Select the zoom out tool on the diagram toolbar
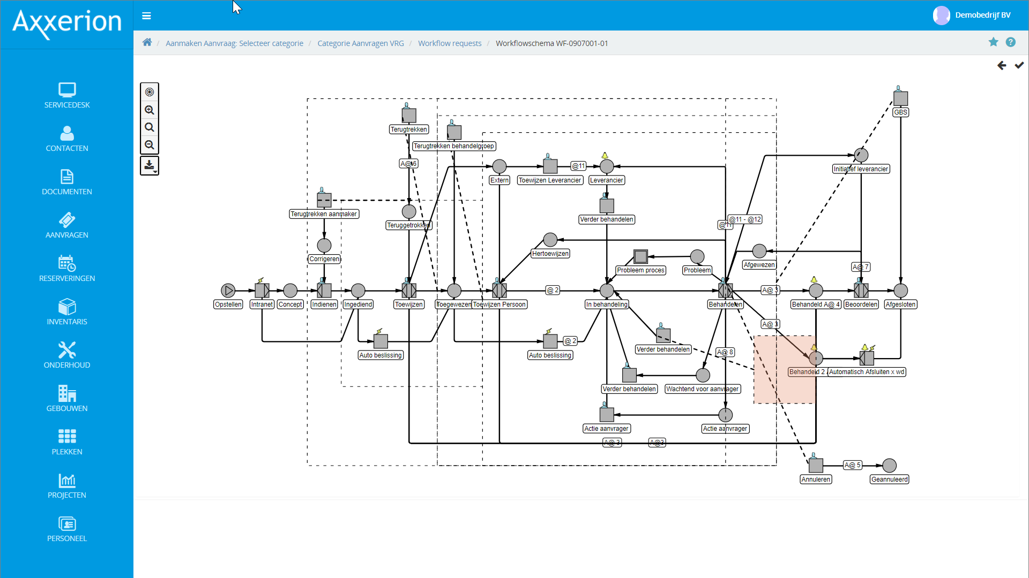1029x578 pixels. 150,144
